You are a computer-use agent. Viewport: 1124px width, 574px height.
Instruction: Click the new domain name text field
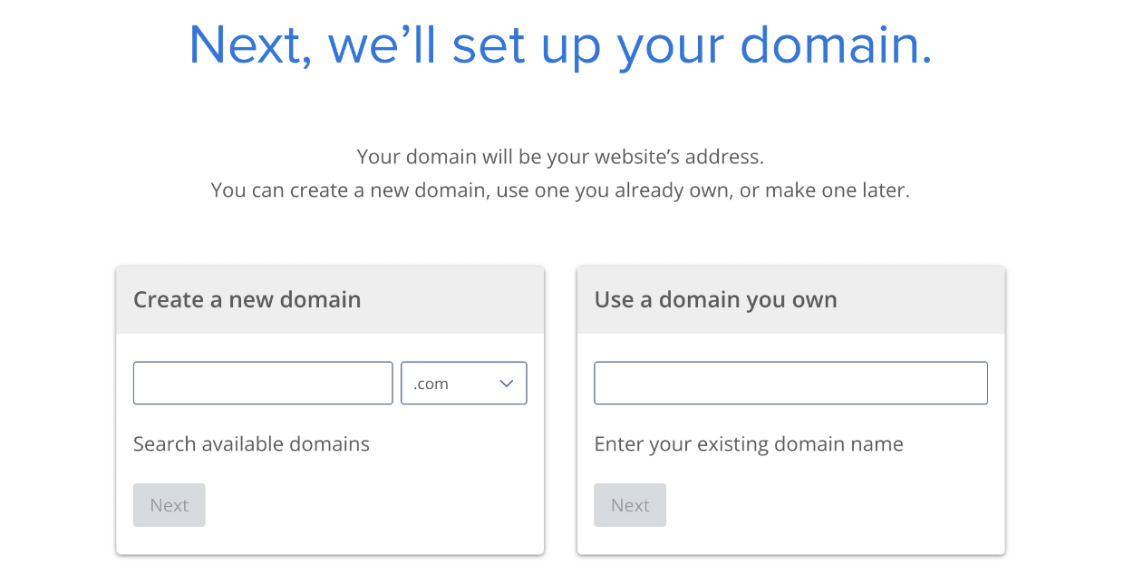point(263,384)
